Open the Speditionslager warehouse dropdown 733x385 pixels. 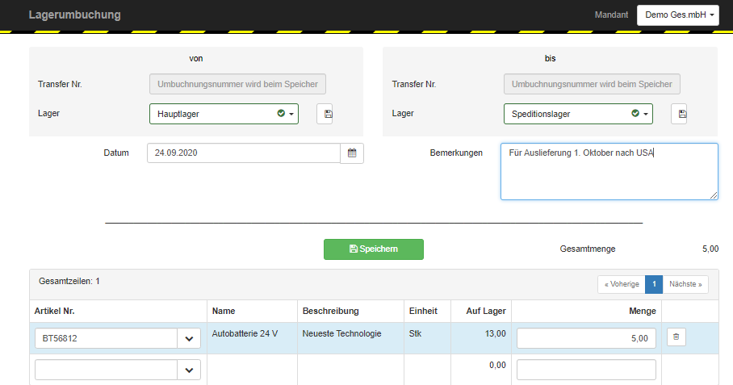click(578, 114)
